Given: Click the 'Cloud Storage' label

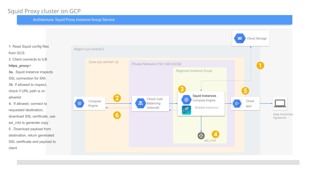Looking at the screenshot, I should (257, 38).
